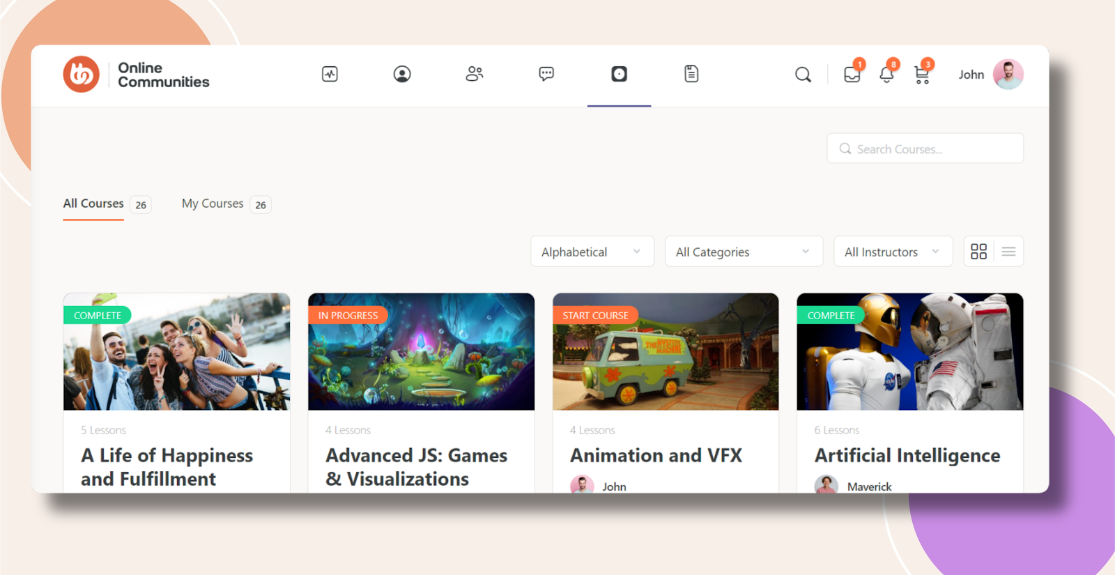Click Maverick's avatar on Artificial Intelligence card
The width and height of the screenshot is (1115, 575).
tap(826, 485)
